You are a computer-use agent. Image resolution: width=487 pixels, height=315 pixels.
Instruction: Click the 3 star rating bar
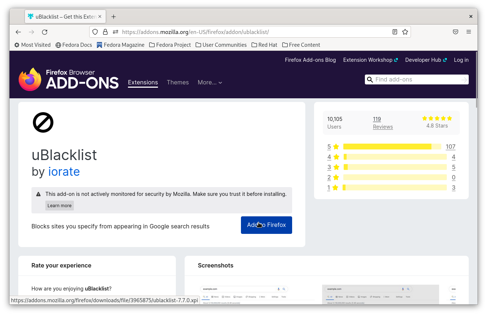click(395, 167)
